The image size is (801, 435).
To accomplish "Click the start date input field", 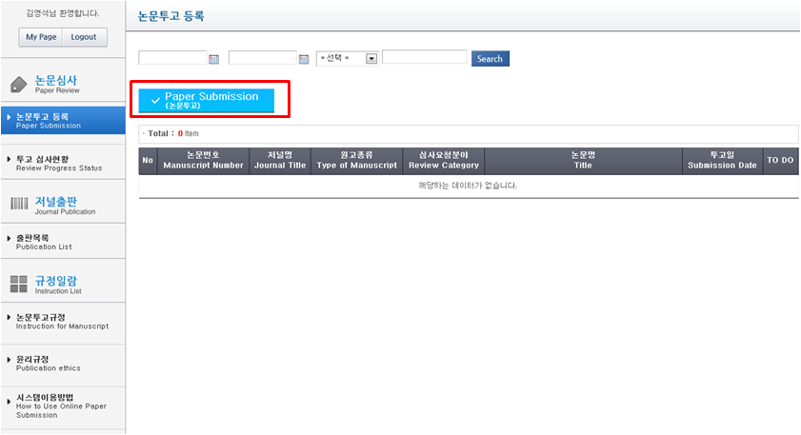I will [x=171, y=58].
